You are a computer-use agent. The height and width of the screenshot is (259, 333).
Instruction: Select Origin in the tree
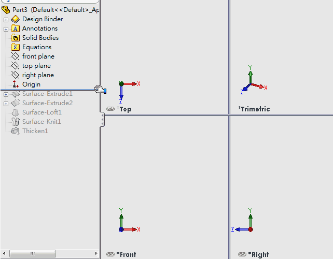click(31, 84)
